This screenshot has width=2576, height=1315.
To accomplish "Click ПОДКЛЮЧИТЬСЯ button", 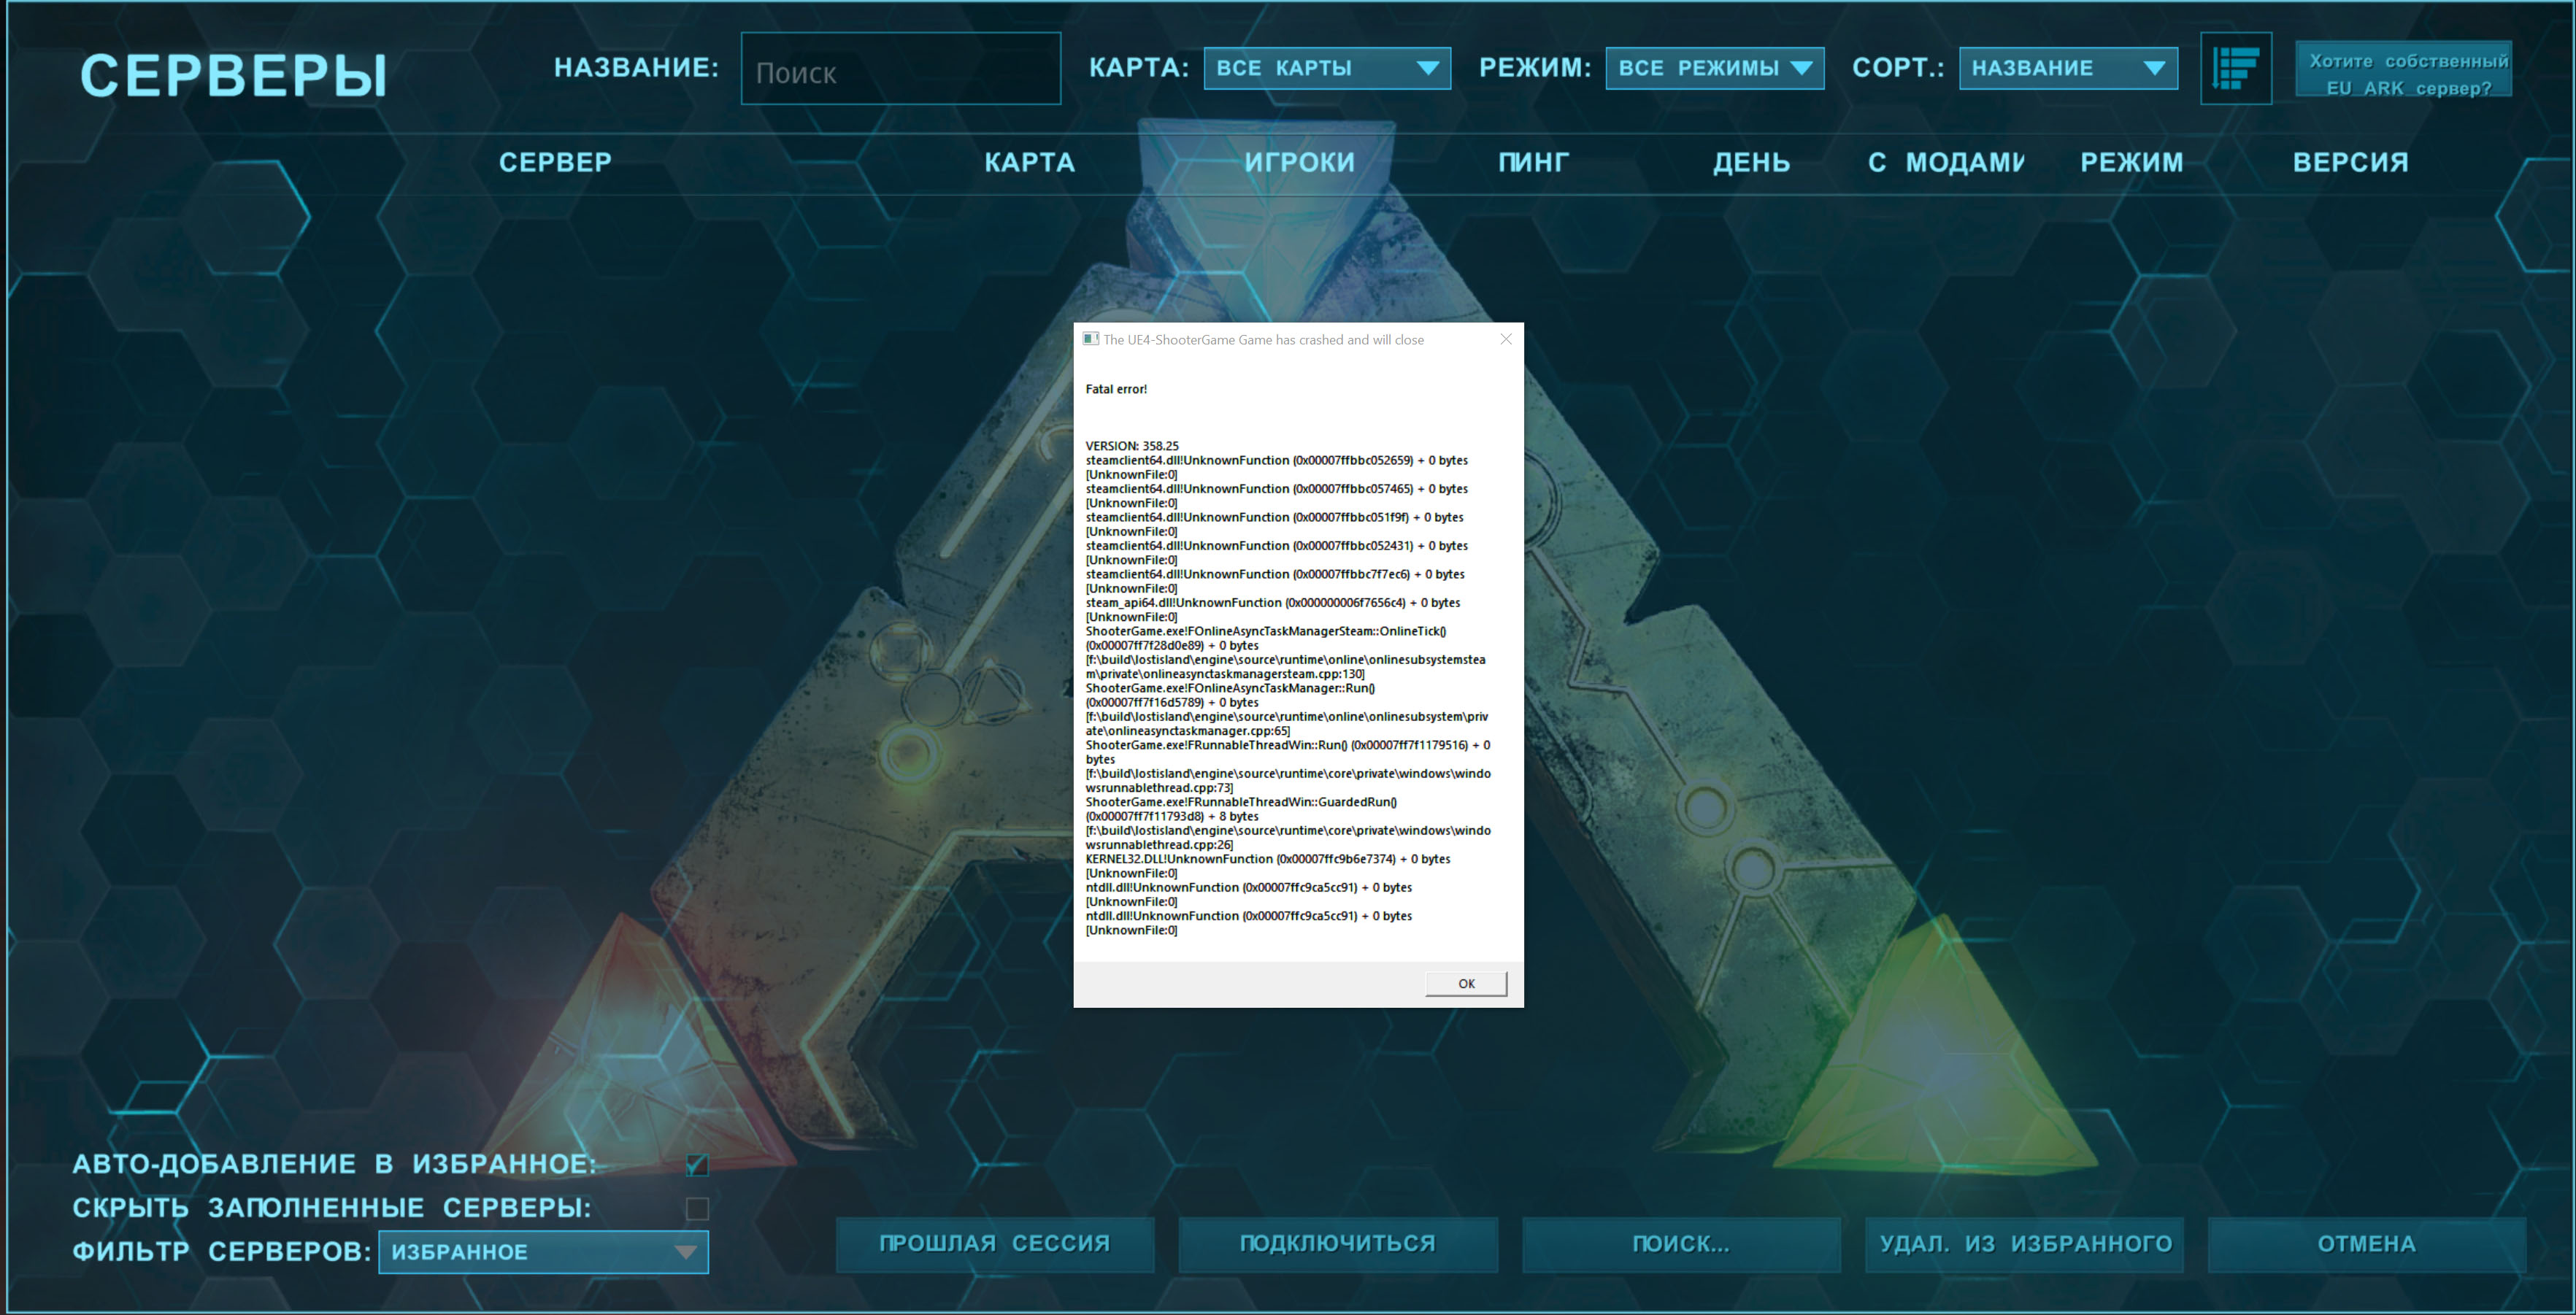I will coord(1338,1244).
